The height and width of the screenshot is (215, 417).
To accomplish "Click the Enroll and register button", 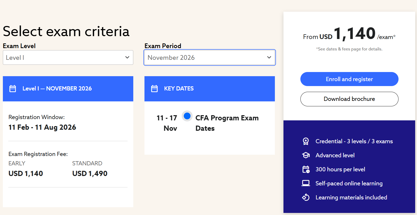I will click(349, 79).
